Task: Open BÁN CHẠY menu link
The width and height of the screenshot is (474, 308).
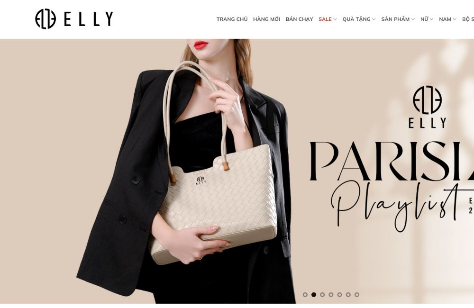Action: [299, 19]
